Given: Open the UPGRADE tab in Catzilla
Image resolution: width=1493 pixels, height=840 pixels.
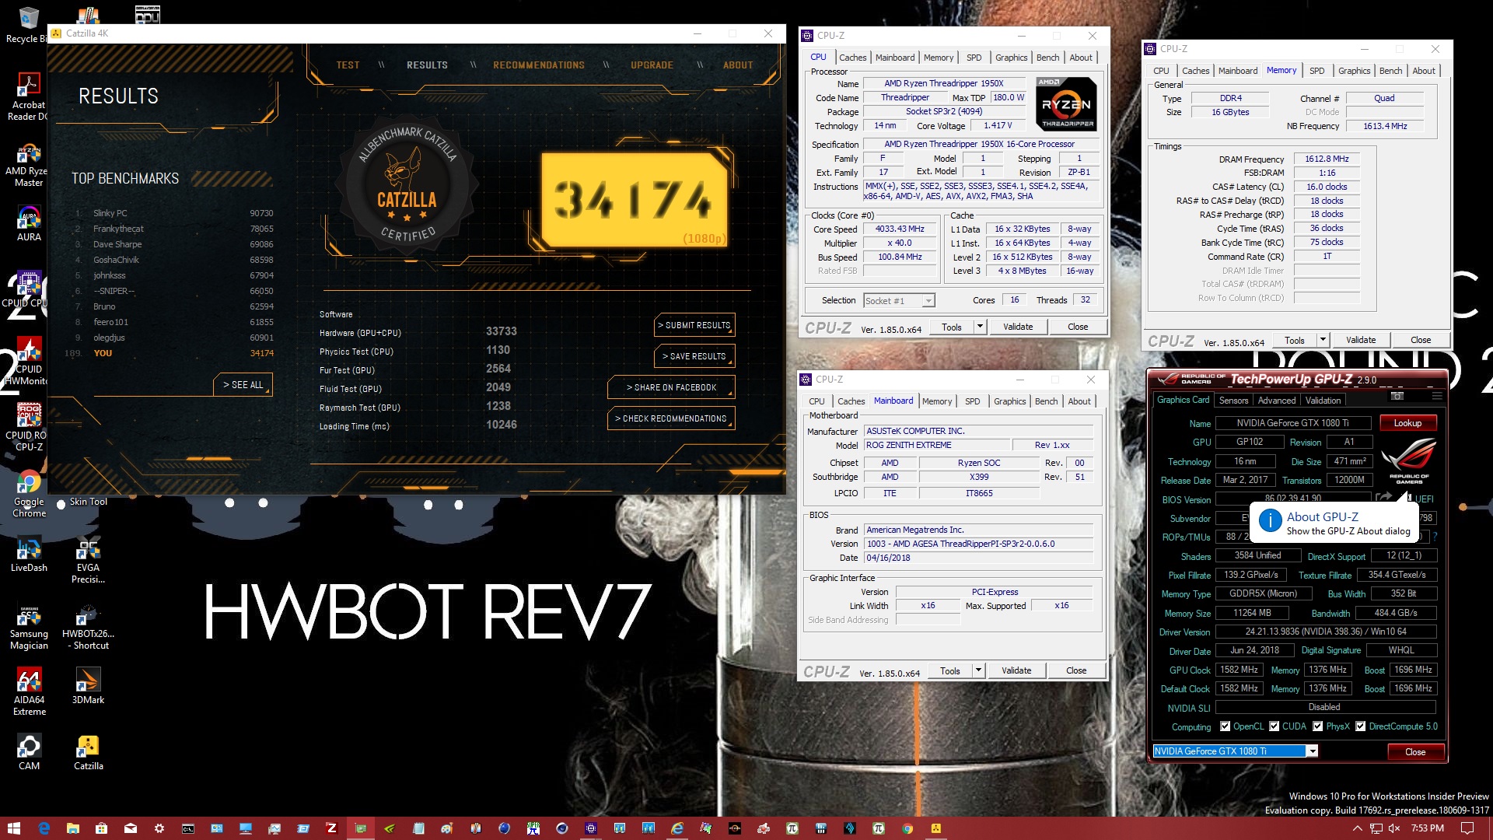Looking at the screenshot, I should pos(652,65).
